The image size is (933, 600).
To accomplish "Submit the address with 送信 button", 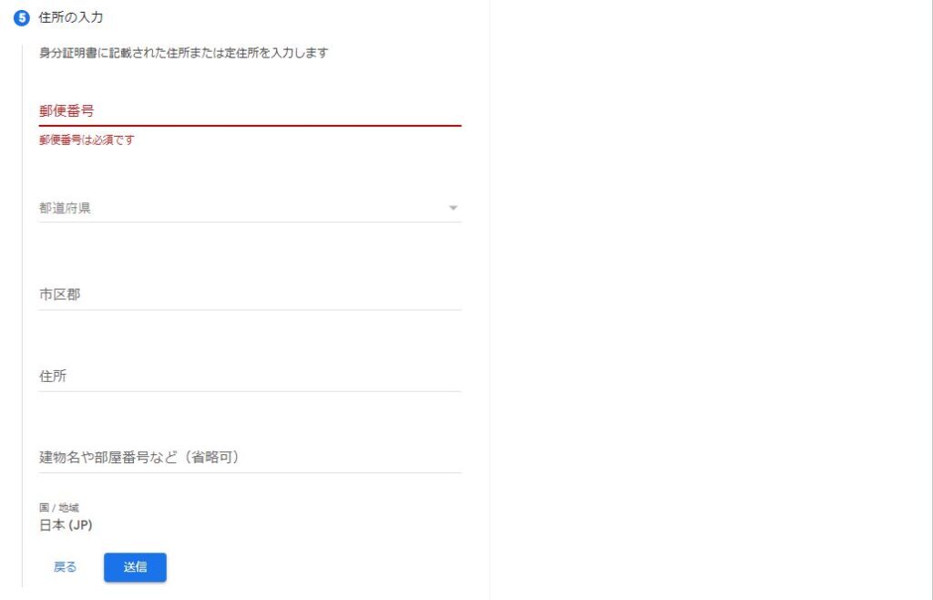I will click(135, 567).
